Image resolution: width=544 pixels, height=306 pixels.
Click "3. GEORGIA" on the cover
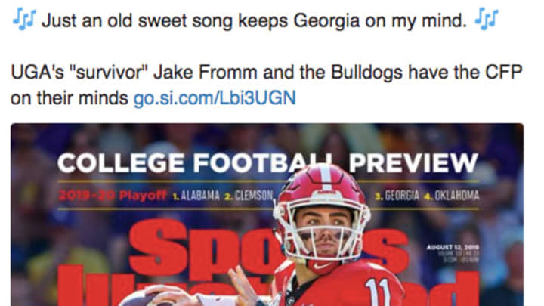[x=397, y=196]
